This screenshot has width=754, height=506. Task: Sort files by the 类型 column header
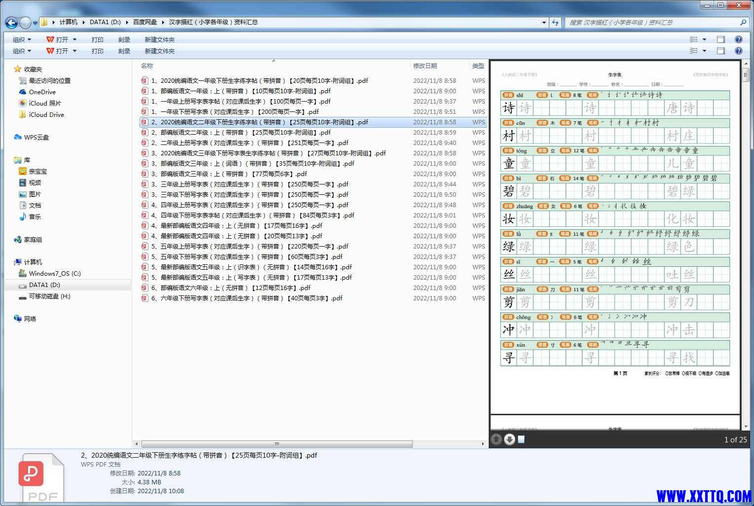pyautogui.click(x=478, y=66)
